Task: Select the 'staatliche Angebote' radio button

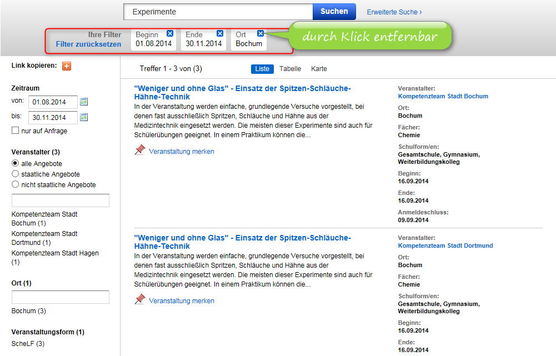Action: click(x=16, y=174)
